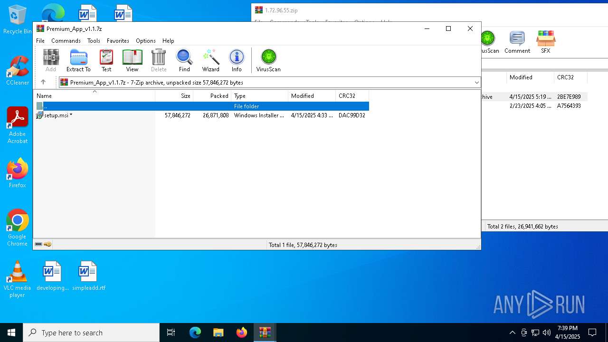Open the notification center
The image size is (608, 342).
(x=592, y=332)
